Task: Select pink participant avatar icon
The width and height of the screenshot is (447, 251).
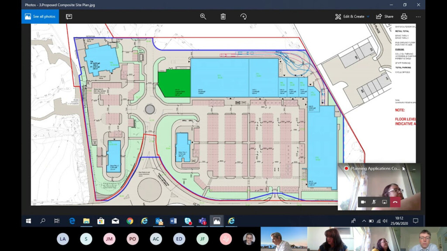Action: coord(226,239)
